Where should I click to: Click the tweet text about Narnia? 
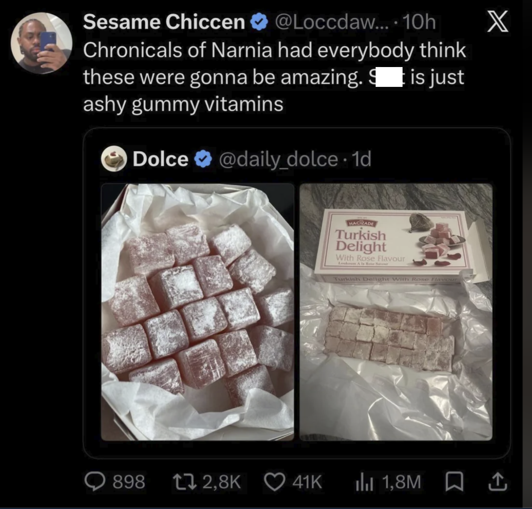tap(275, 77)
